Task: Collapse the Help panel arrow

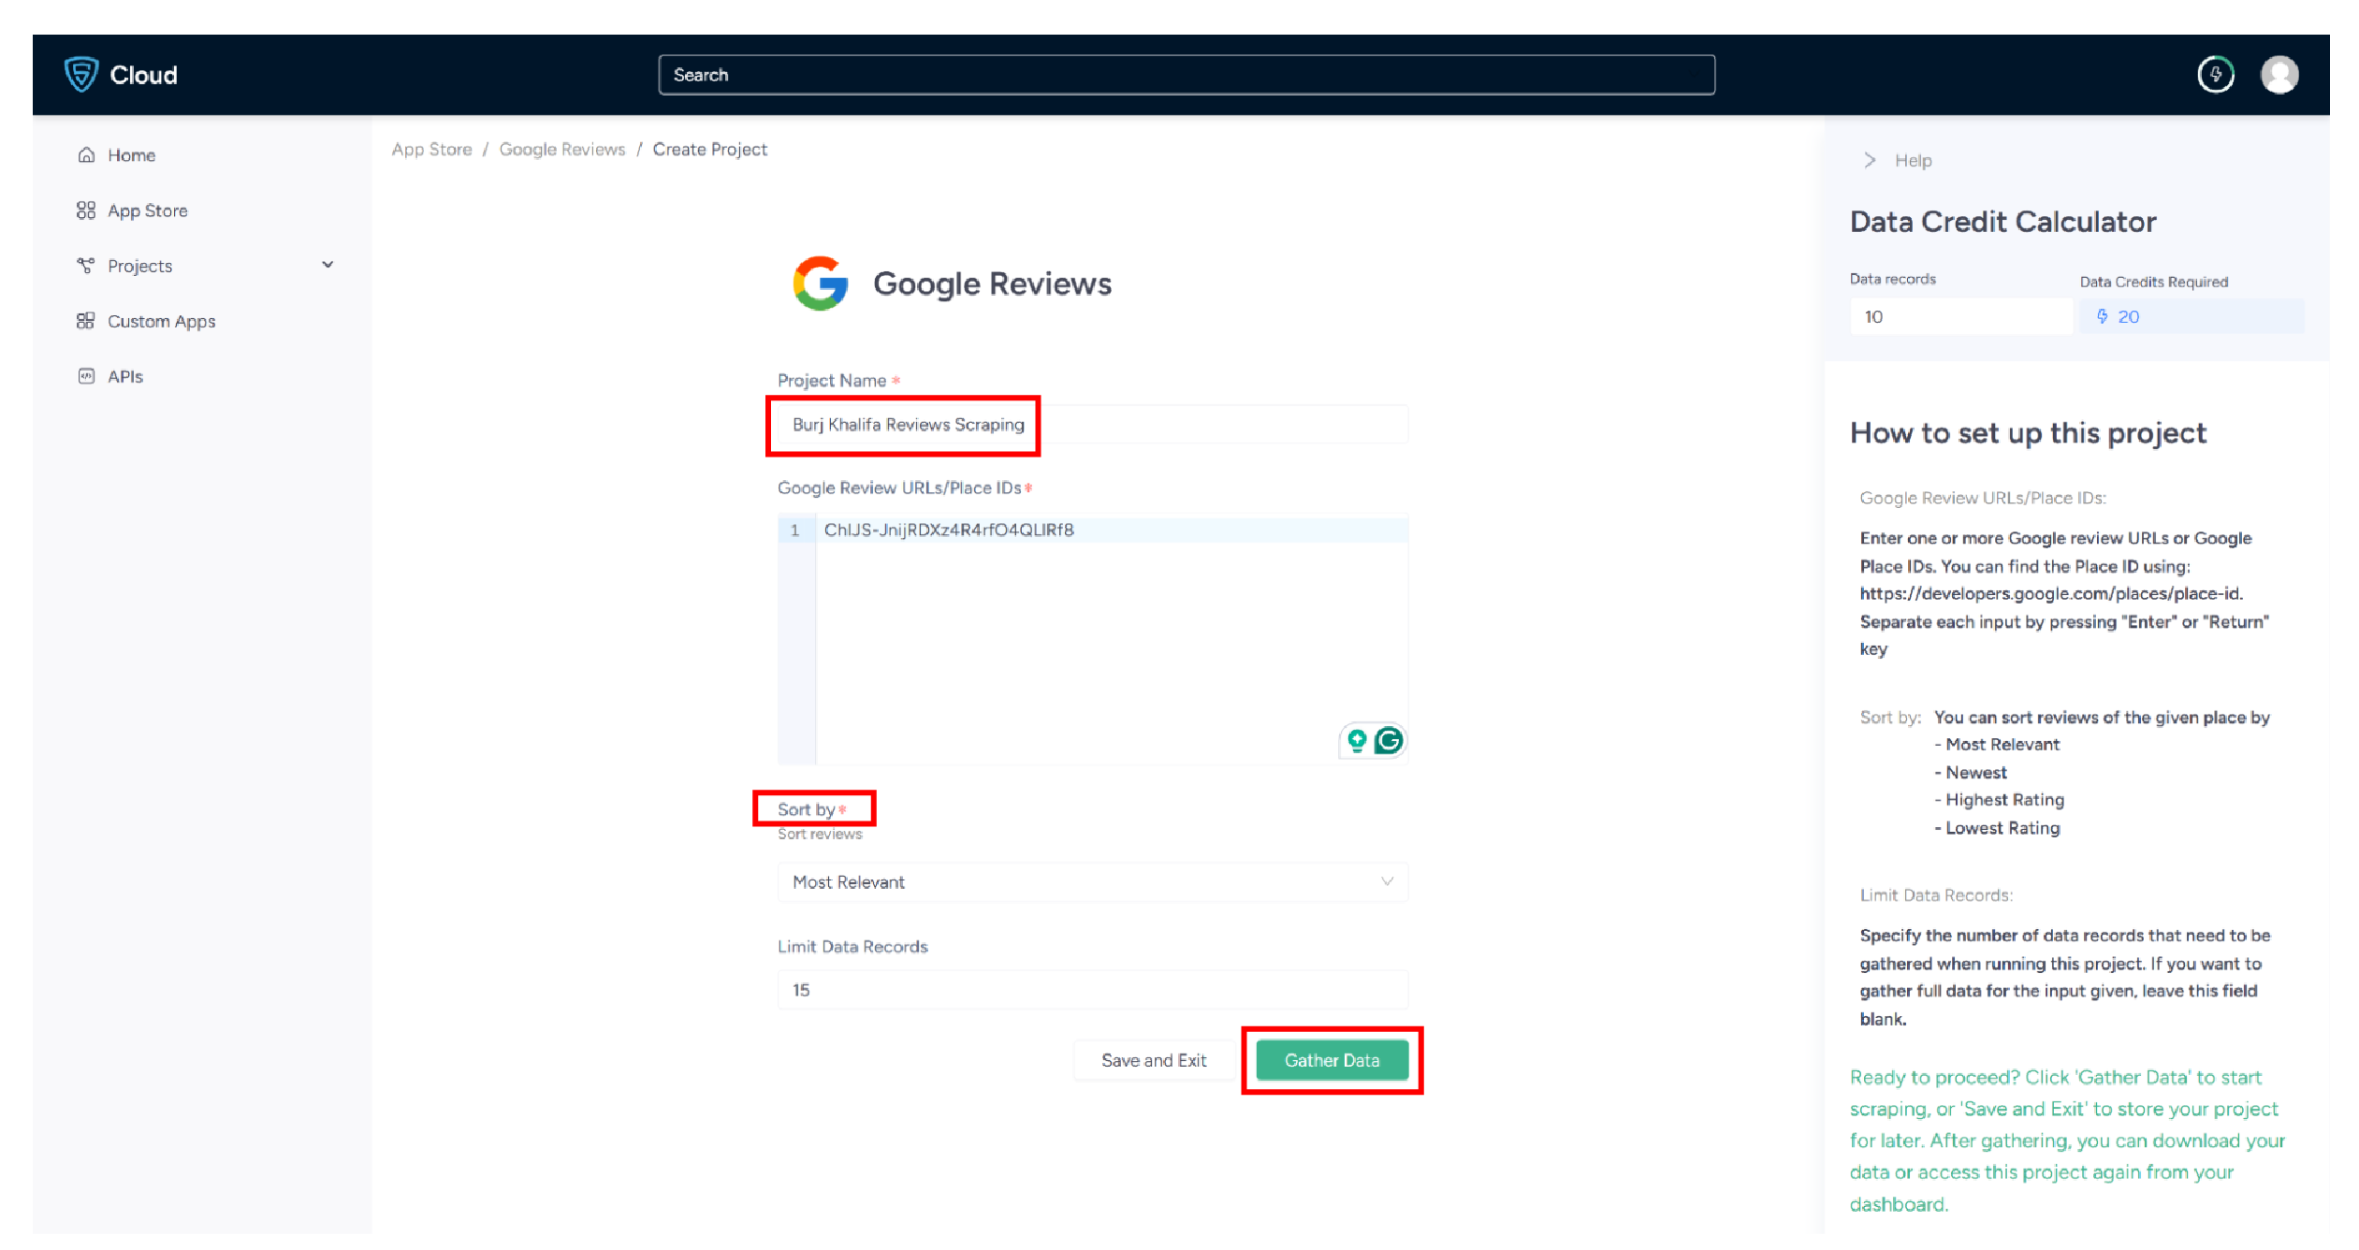Action: pos(1869,160)
